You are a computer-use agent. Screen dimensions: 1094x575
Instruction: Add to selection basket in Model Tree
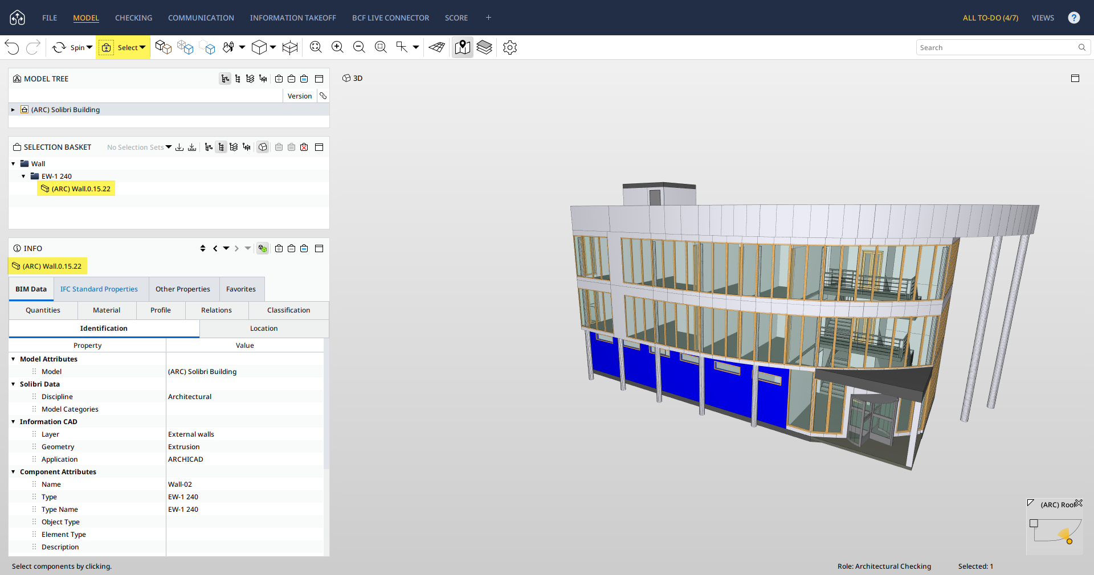[x=279, y=79]
